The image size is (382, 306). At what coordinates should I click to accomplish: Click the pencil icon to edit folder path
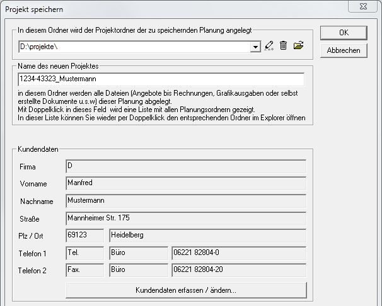(269, 45)
